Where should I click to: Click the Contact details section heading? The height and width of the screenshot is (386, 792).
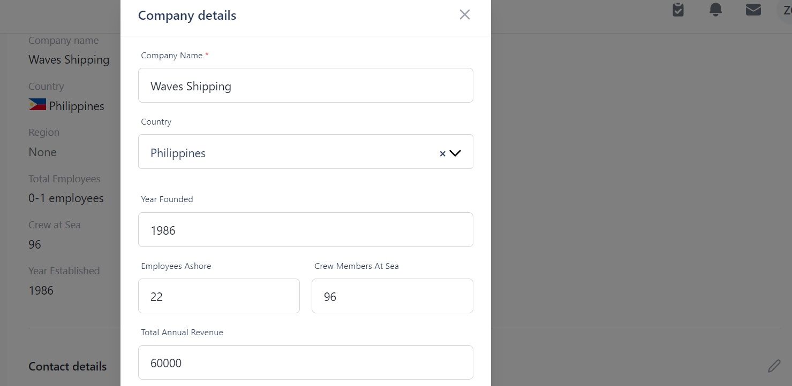click(67, 366)
